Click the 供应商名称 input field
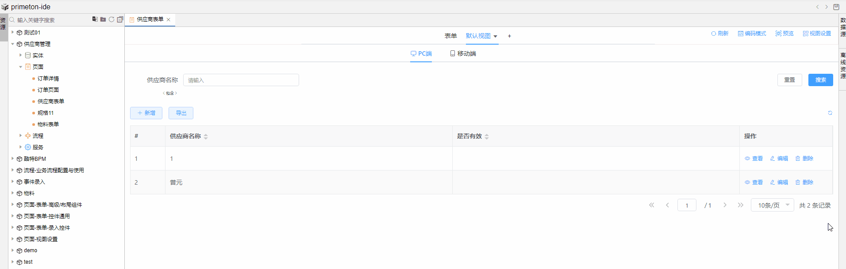 (241, 80)
